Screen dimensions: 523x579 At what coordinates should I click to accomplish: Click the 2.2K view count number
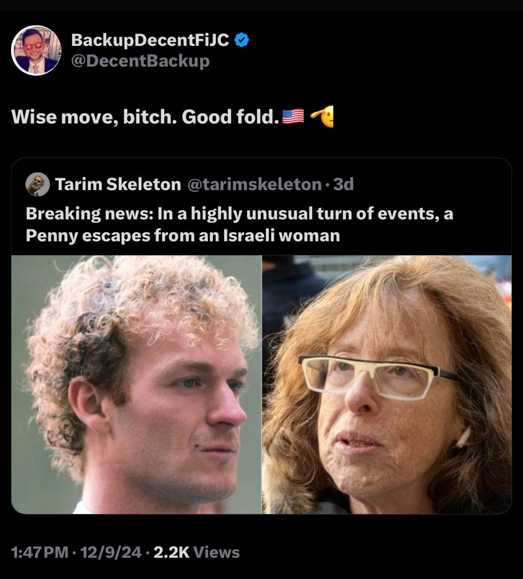170,552
